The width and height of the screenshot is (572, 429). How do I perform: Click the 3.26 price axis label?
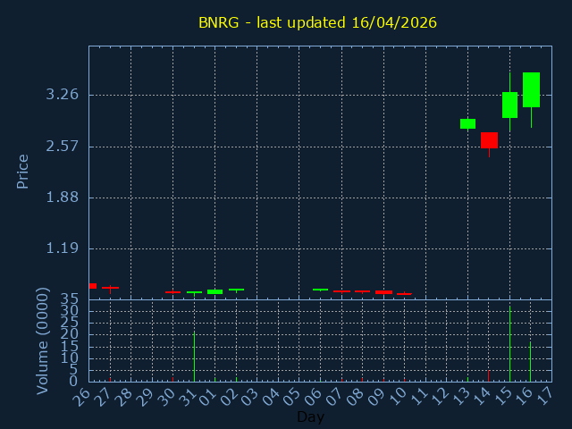click(x=62, y=95)
